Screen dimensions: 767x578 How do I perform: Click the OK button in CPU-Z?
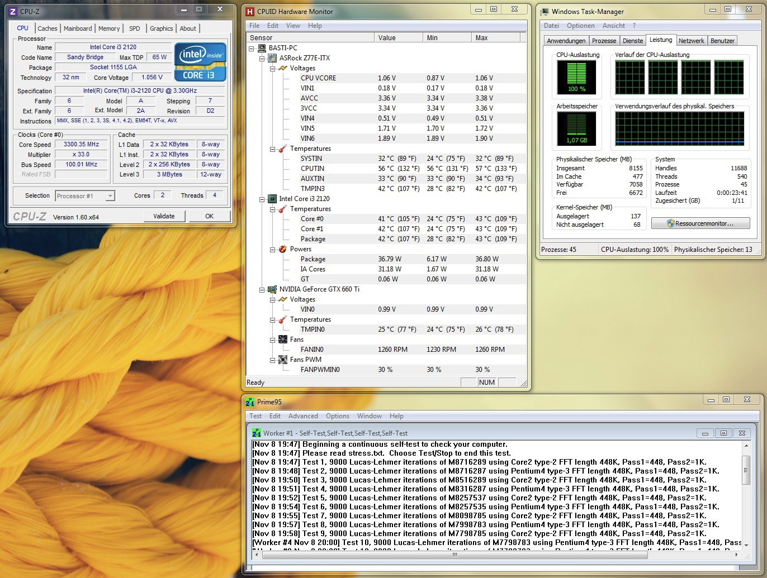pyautogui.click(x=209, y=216)
